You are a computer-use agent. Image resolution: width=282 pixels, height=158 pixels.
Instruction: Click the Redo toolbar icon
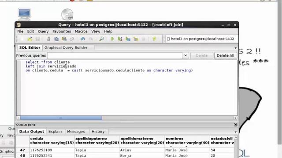(x=91, y=39)
